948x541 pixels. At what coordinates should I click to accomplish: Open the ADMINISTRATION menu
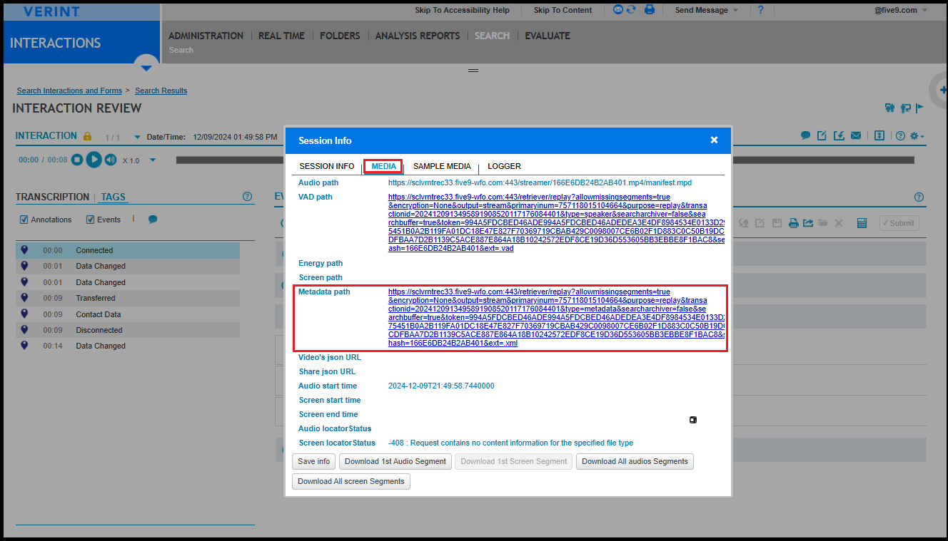206,36
